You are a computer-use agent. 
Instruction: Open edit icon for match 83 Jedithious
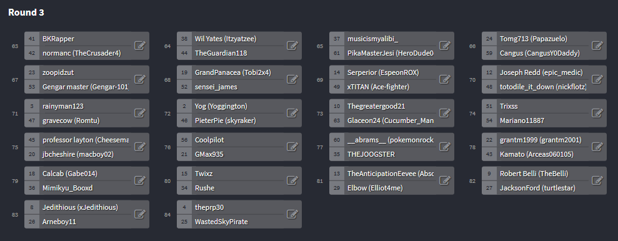[x=140, y=214]
